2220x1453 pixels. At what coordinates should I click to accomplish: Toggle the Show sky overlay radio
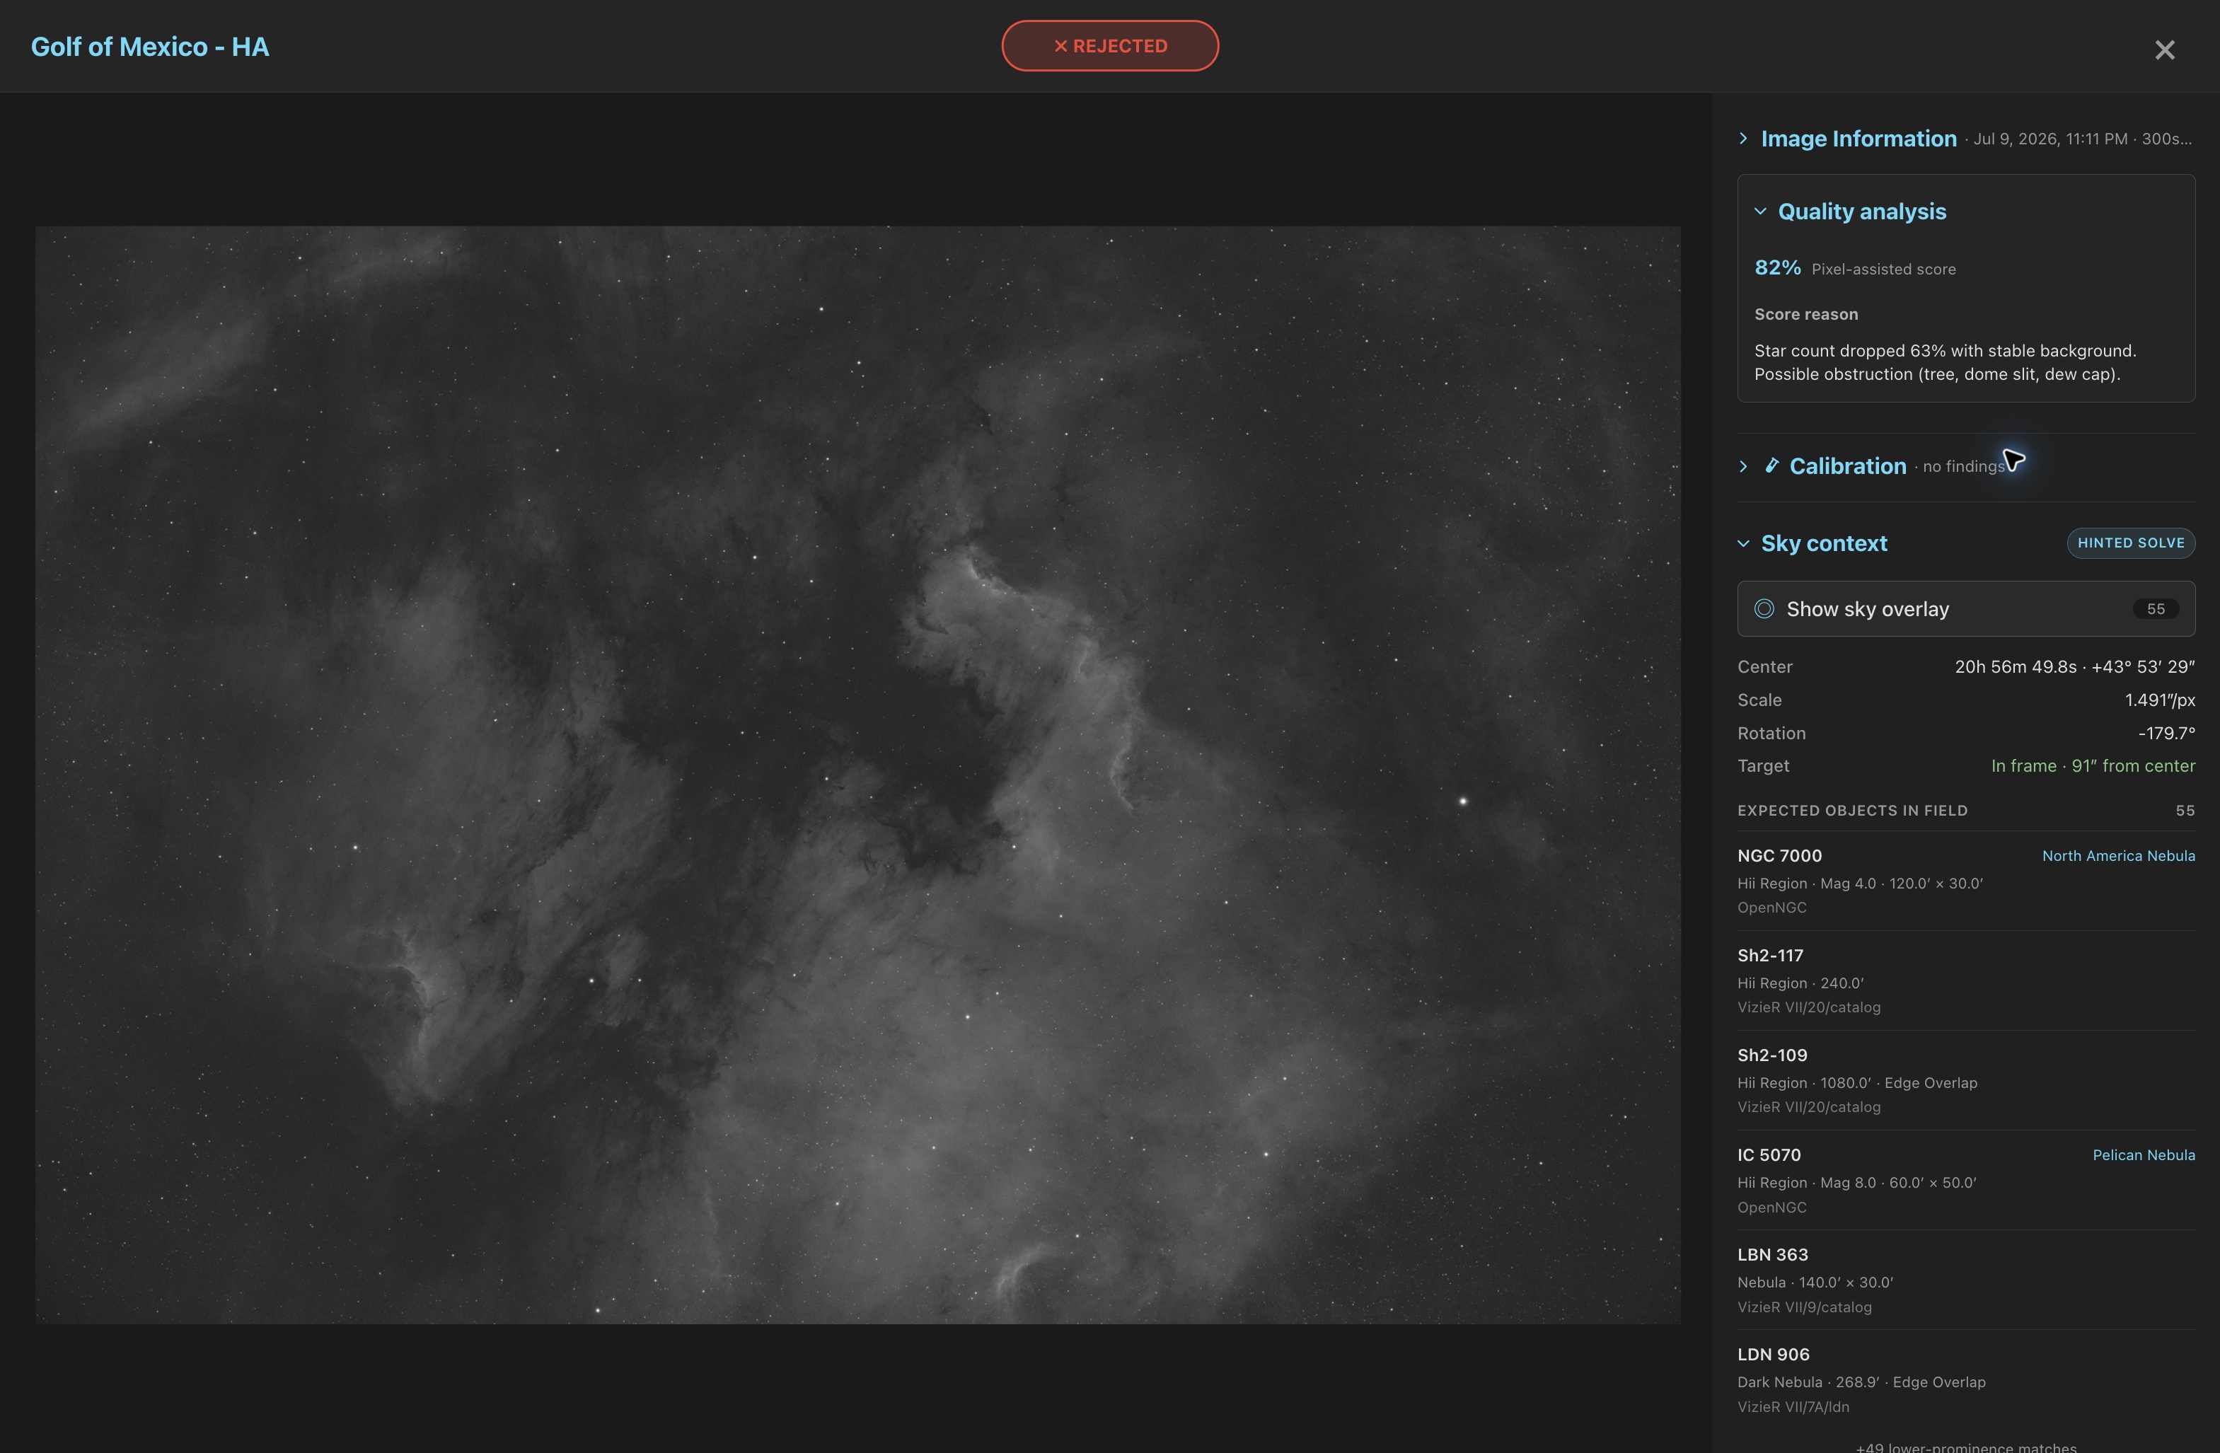click(x=1764, y=609)
